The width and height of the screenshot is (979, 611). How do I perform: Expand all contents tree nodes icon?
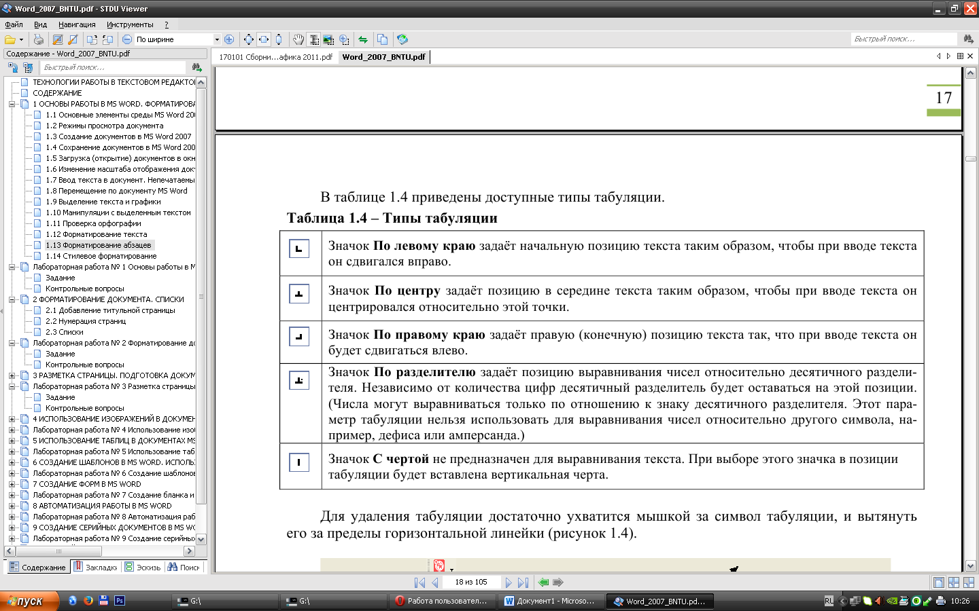tap(13, 67)
